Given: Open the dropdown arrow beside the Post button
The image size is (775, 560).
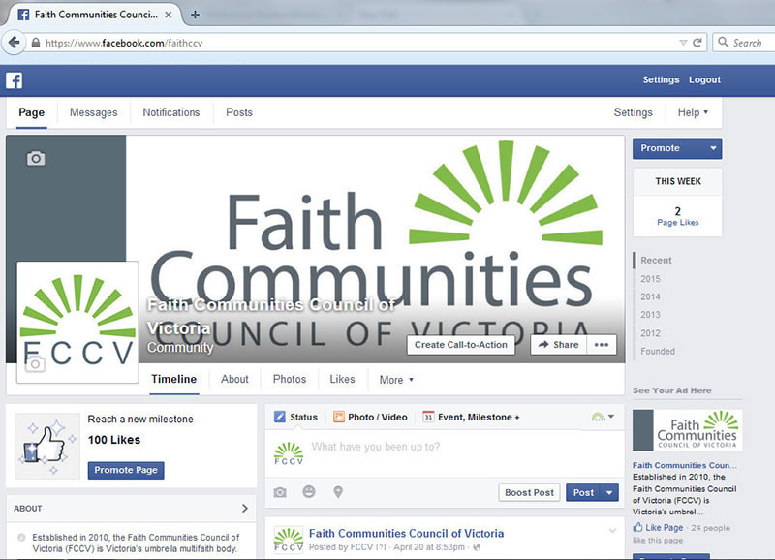Looking at the screenshot, I should pos(610,492).
